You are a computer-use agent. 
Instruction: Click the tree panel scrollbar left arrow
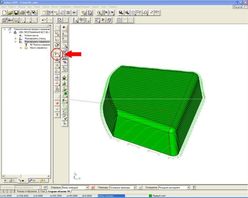pyautogui.click(x=3, y=176)
